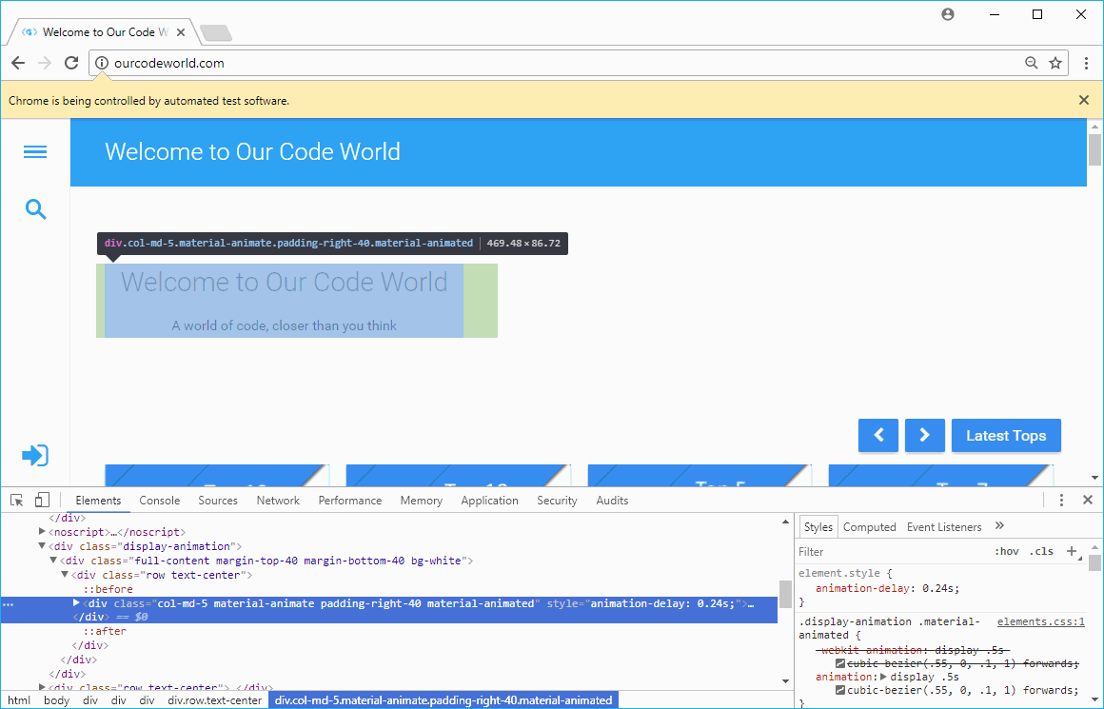Expand selected col-md-5 div node
Screen dimensions: 1104x709
pos(77,602)
